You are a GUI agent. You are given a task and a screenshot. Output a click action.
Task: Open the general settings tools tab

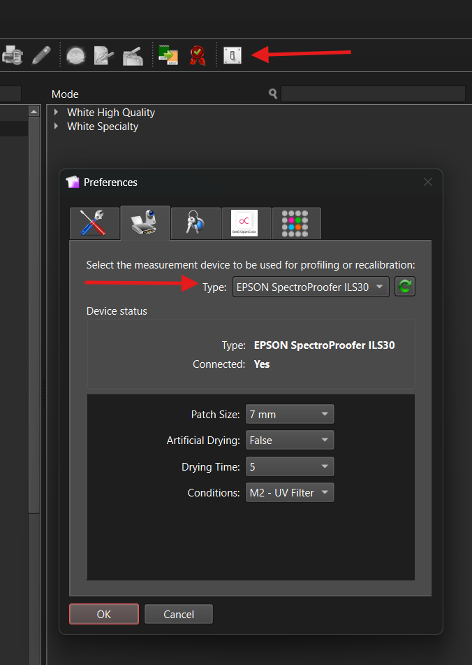(94, 223)
